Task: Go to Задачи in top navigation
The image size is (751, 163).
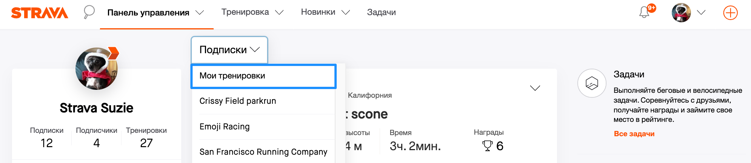Action: (x=382, y=12)
